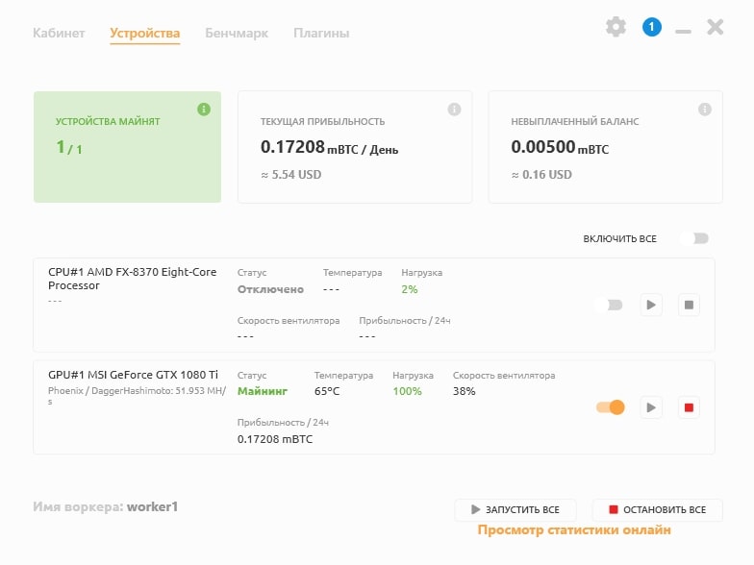Click the ОСТАНОВИТЬ ВСЕ button

pyautogui.click(x=658, y=509)
